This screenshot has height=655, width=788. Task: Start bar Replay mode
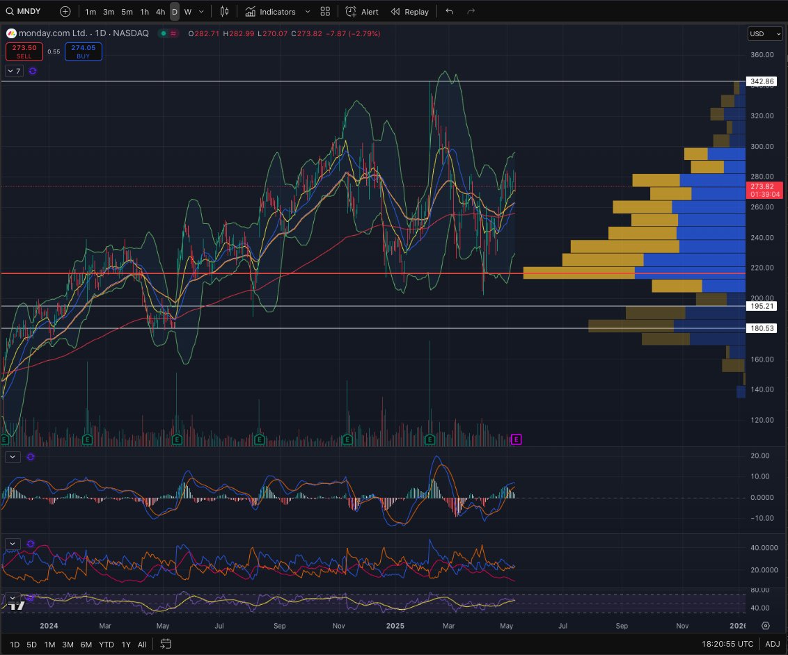[x=409, y=12]
